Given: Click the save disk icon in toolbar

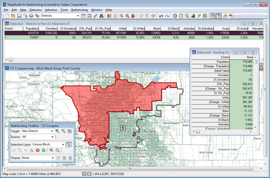Looking at the screenshot, I should coord(19,16).
